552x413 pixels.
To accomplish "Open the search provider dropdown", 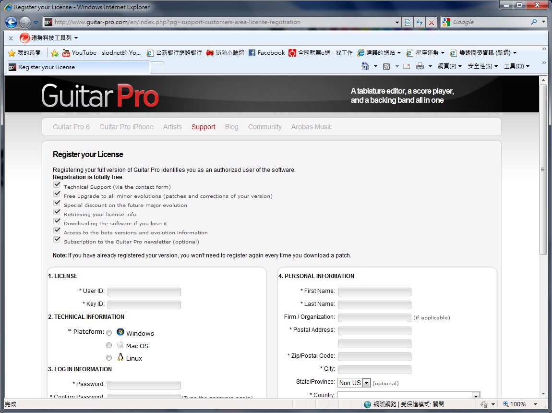I will pyautogui.click(x=543, y=22).
